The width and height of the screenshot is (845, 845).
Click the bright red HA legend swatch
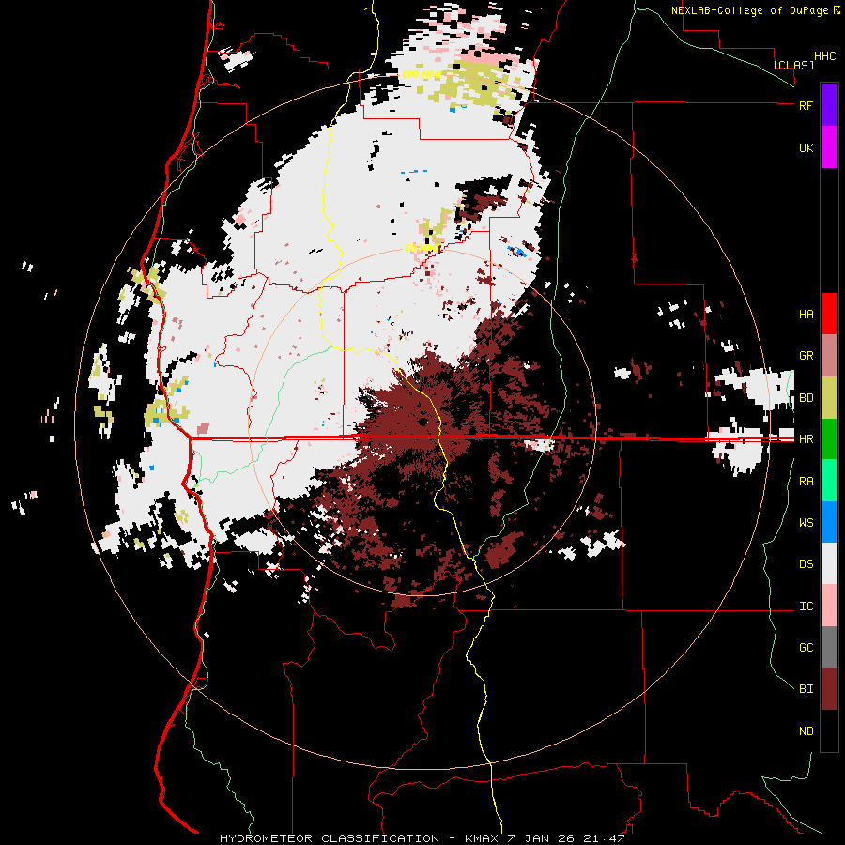click(x=829, y=314)
